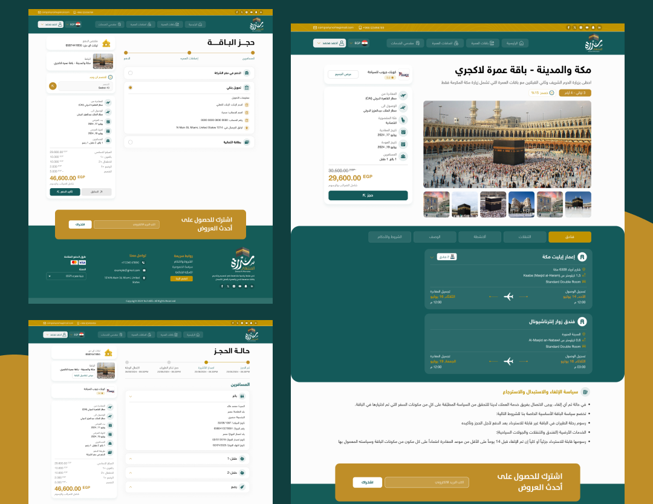The height and width of the screenshot is (504, 653).
Task: Click the site logo on package details page
Action: pyautogui.click(x=594, y=43)
